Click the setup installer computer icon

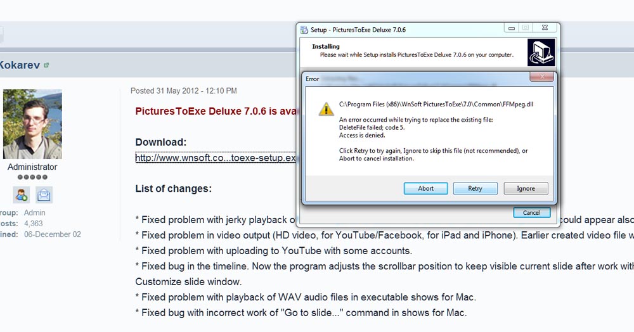click(x=541, y=52)
